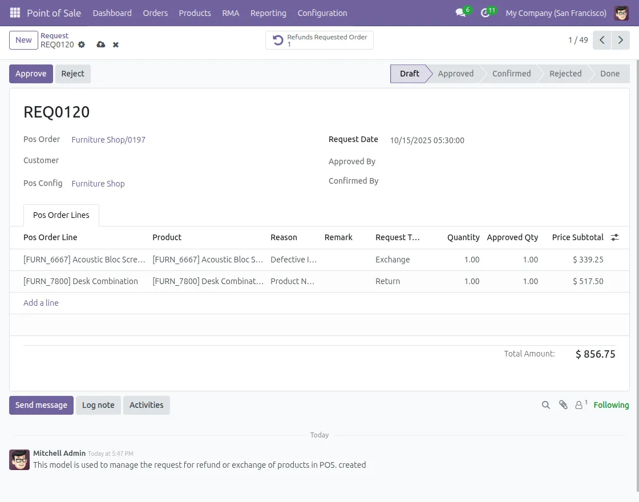Toggle the Following subscription status
This screenshot has width=639, height=502.
(x=611, y=405)
